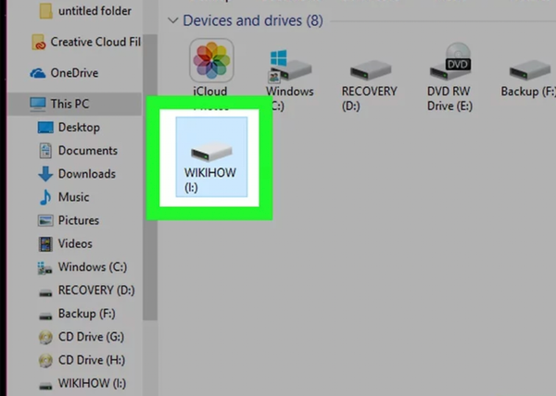Open Downloads from the navigation pane
This screenshot has width=556, height=396.
coord(86,173)
